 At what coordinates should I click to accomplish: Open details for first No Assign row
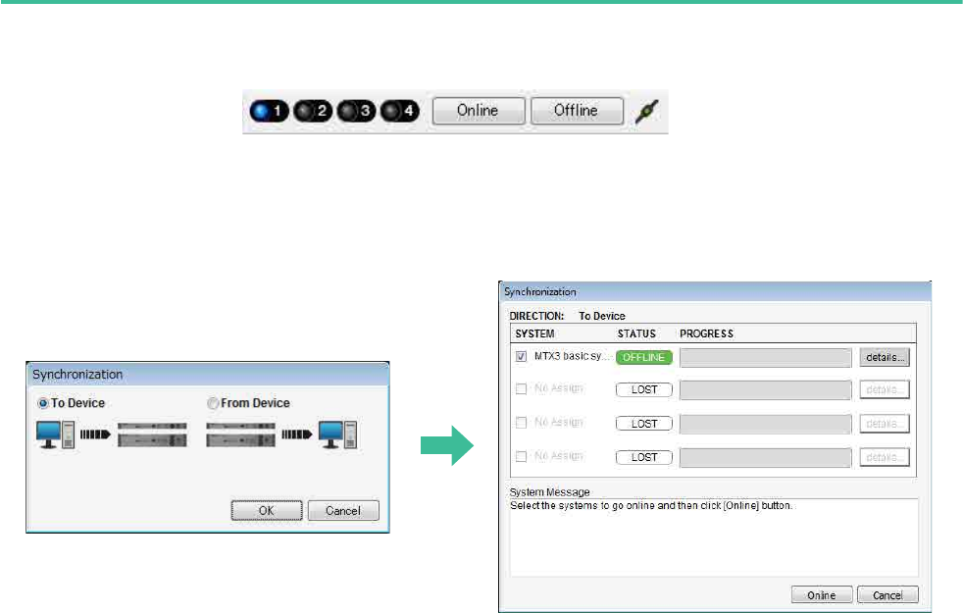point(885,389)
